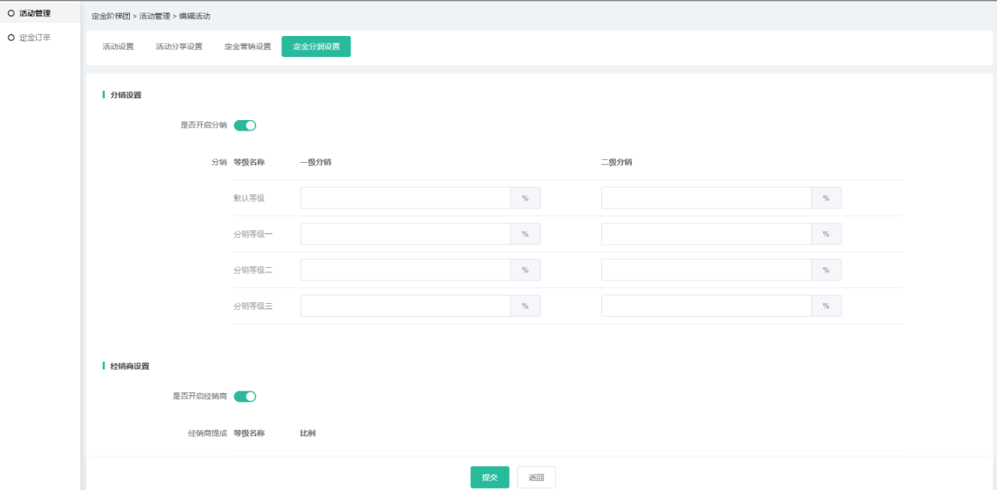Focus 分销等级一 二级分销 input field
Viewport: 997px width, 490px height.
tap(706, 234)
